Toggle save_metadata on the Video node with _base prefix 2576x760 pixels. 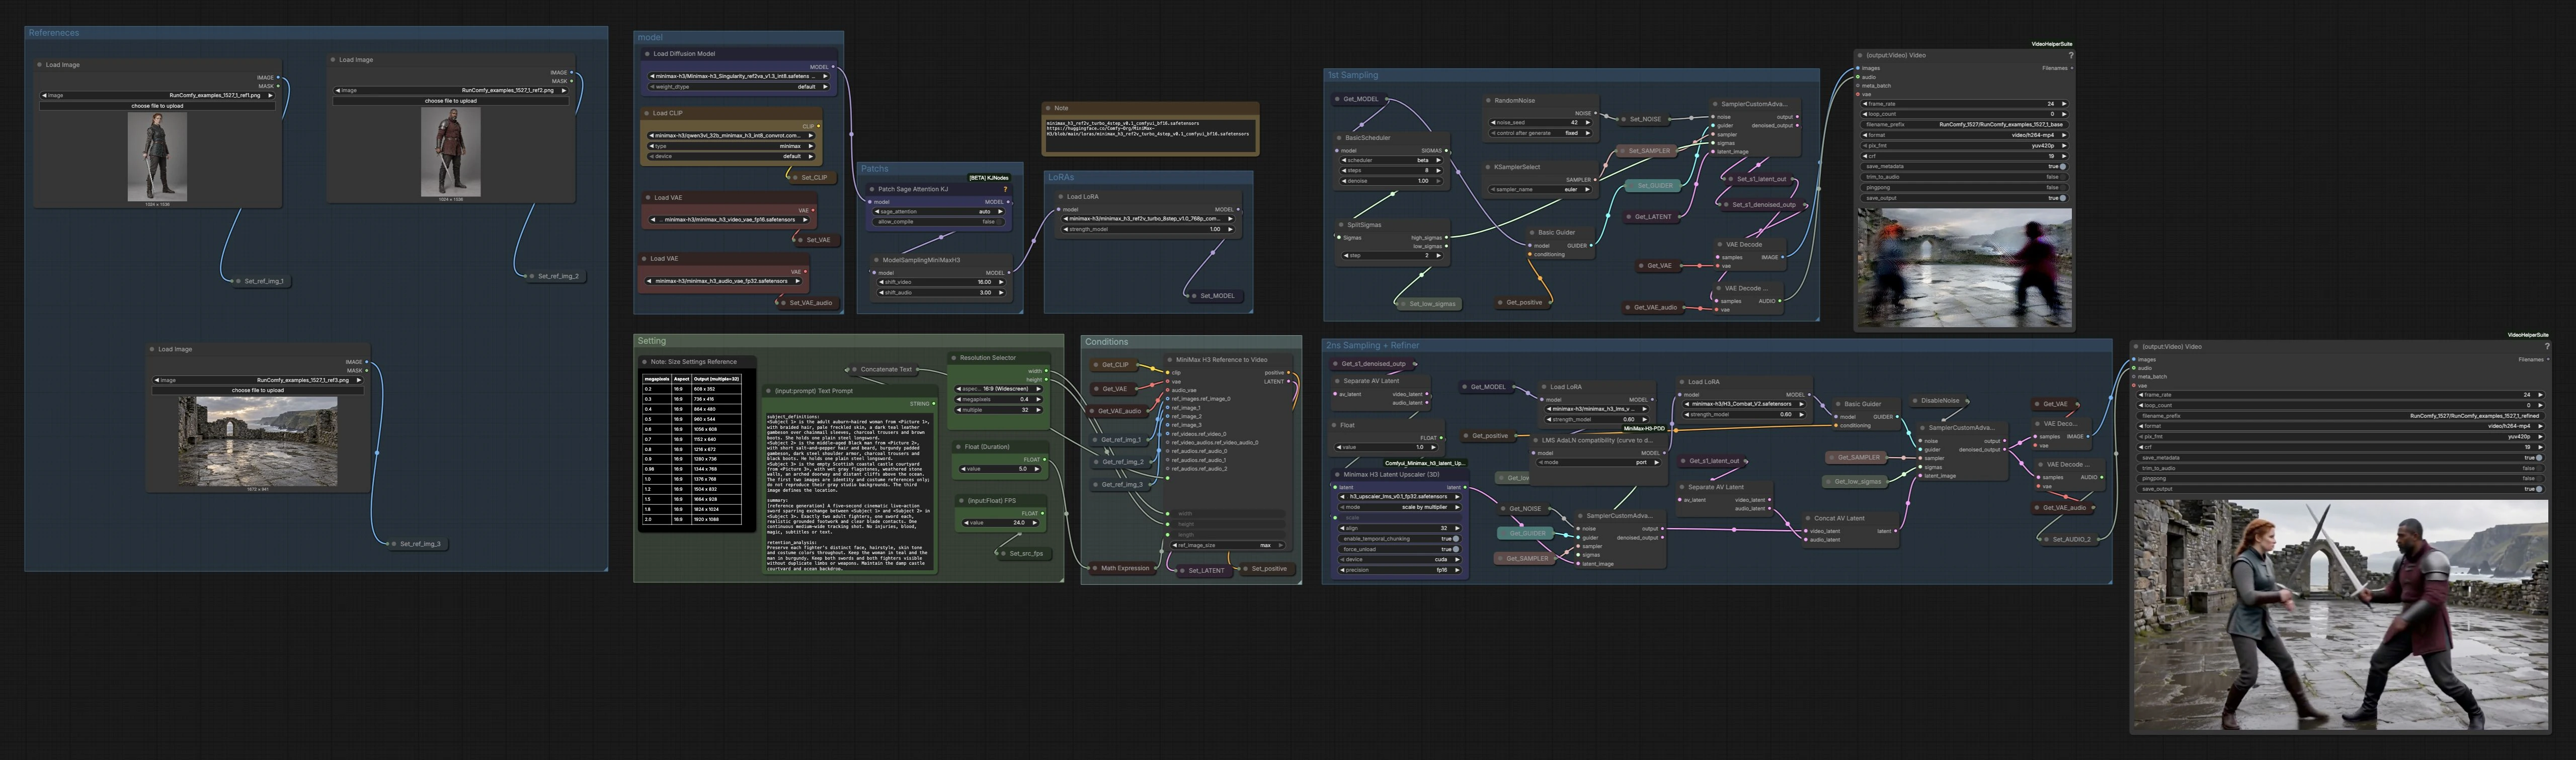[1964, 167]
